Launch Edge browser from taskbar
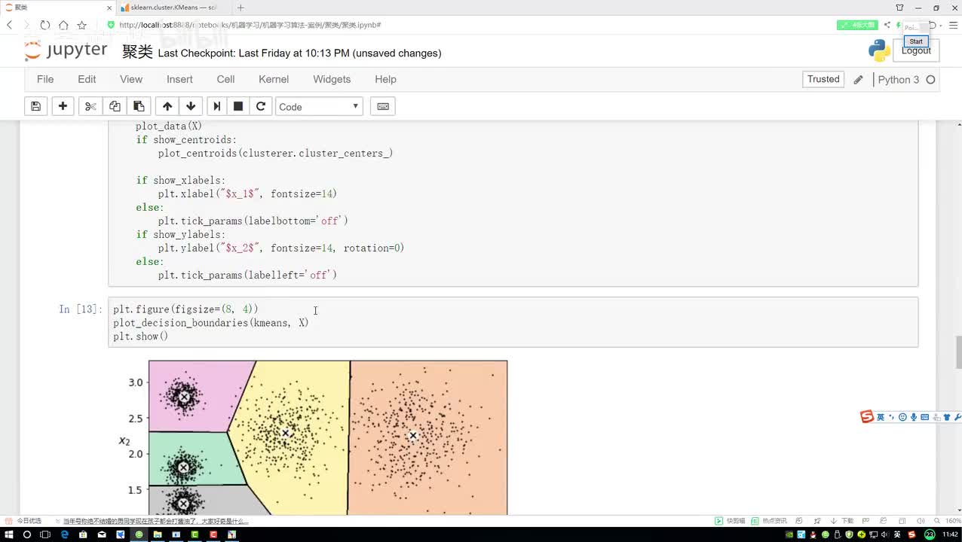This screenshot has width=962, height=542. (x=64, y=534)
